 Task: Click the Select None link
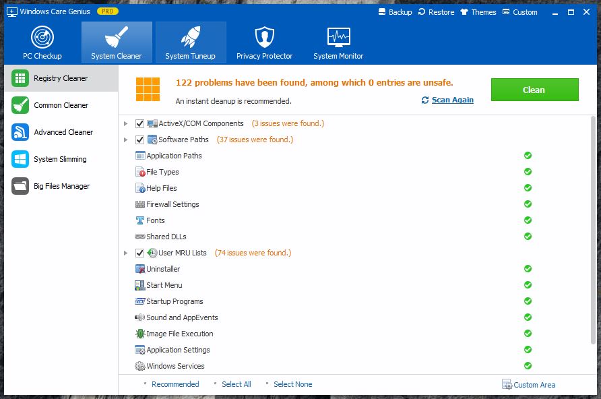293,384
